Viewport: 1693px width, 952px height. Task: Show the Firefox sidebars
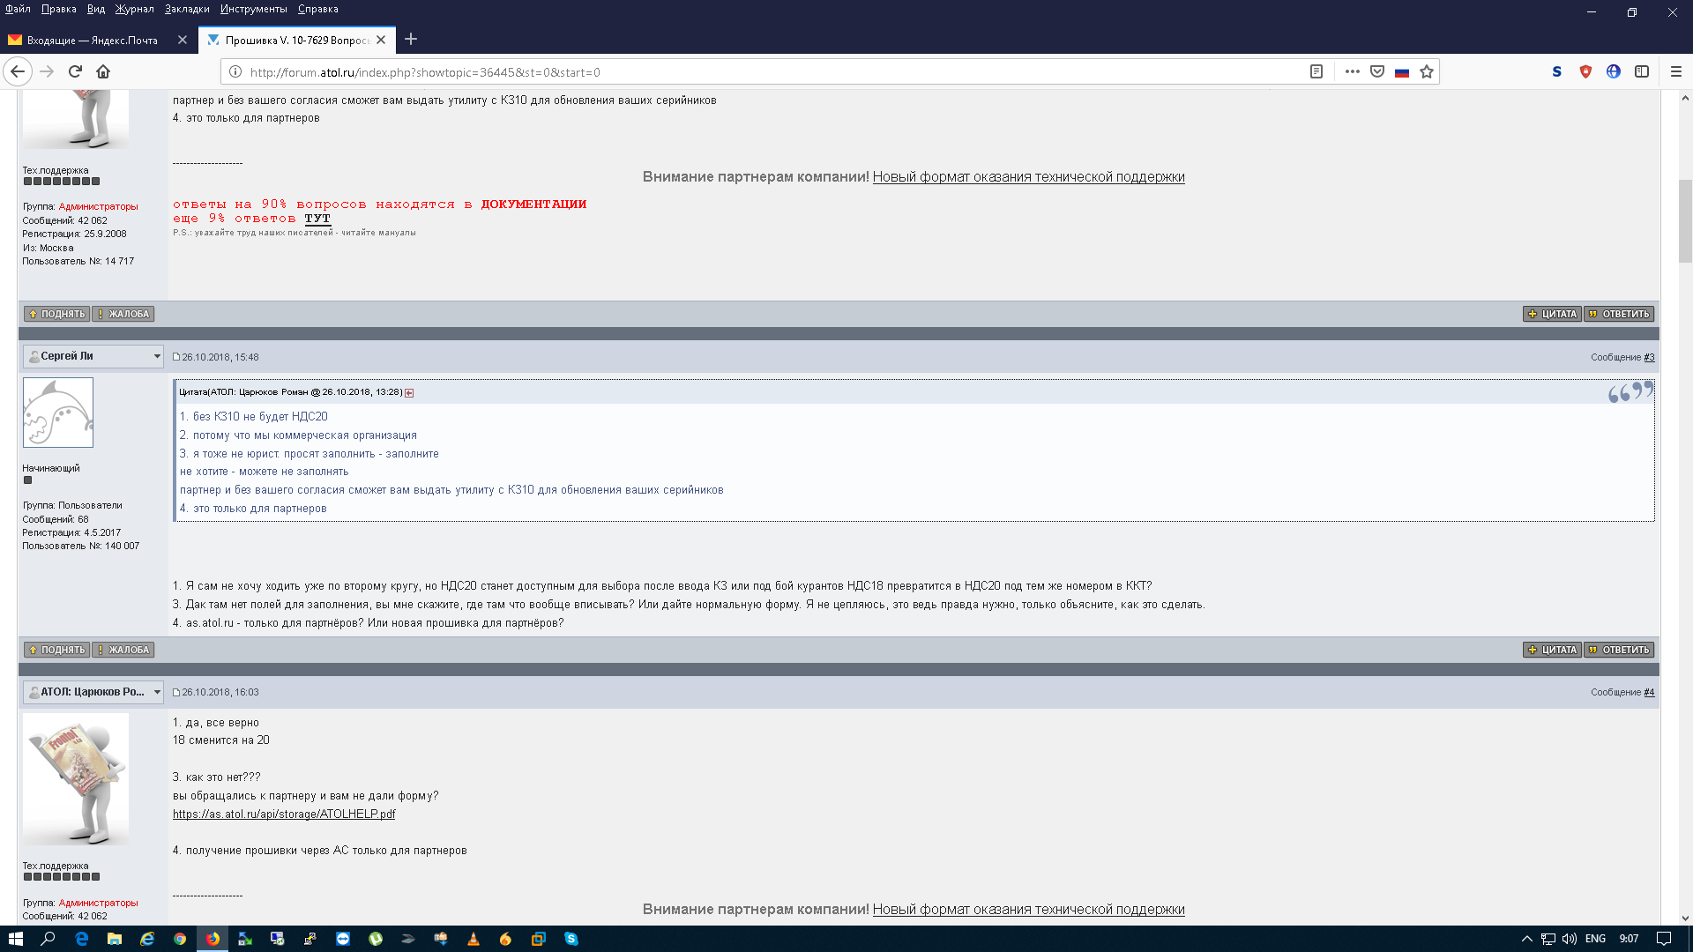click(x=1642, y=72)
